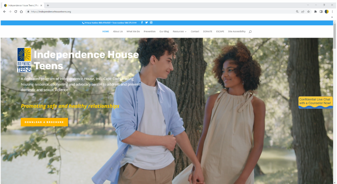Screen dimensions: 337x184
Task: Click the site search magnifier icon
Action: [x=250, y=32]
